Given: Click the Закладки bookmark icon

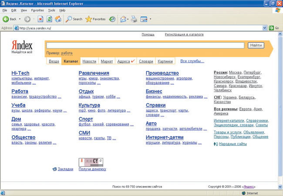Looking at the screenshot, I should 54,169.
